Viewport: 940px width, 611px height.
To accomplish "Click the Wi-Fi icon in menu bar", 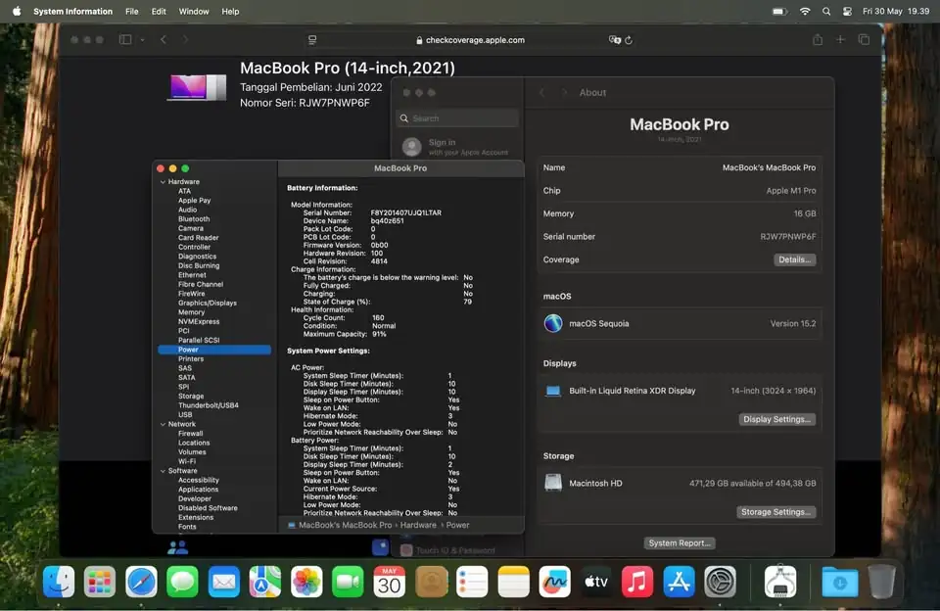I will (805, 12).
